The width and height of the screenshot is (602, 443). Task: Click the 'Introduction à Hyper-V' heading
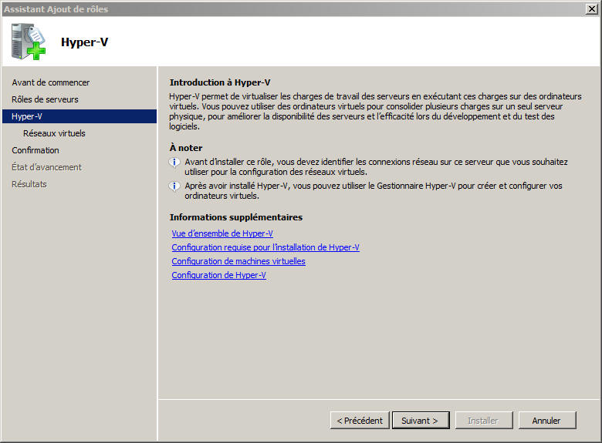click(220, 82)
